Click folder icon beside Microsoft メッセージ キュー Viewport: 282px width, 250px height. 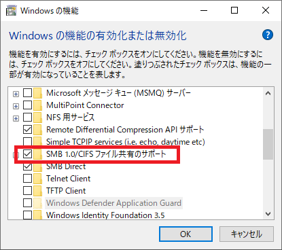tap(37, 93)
